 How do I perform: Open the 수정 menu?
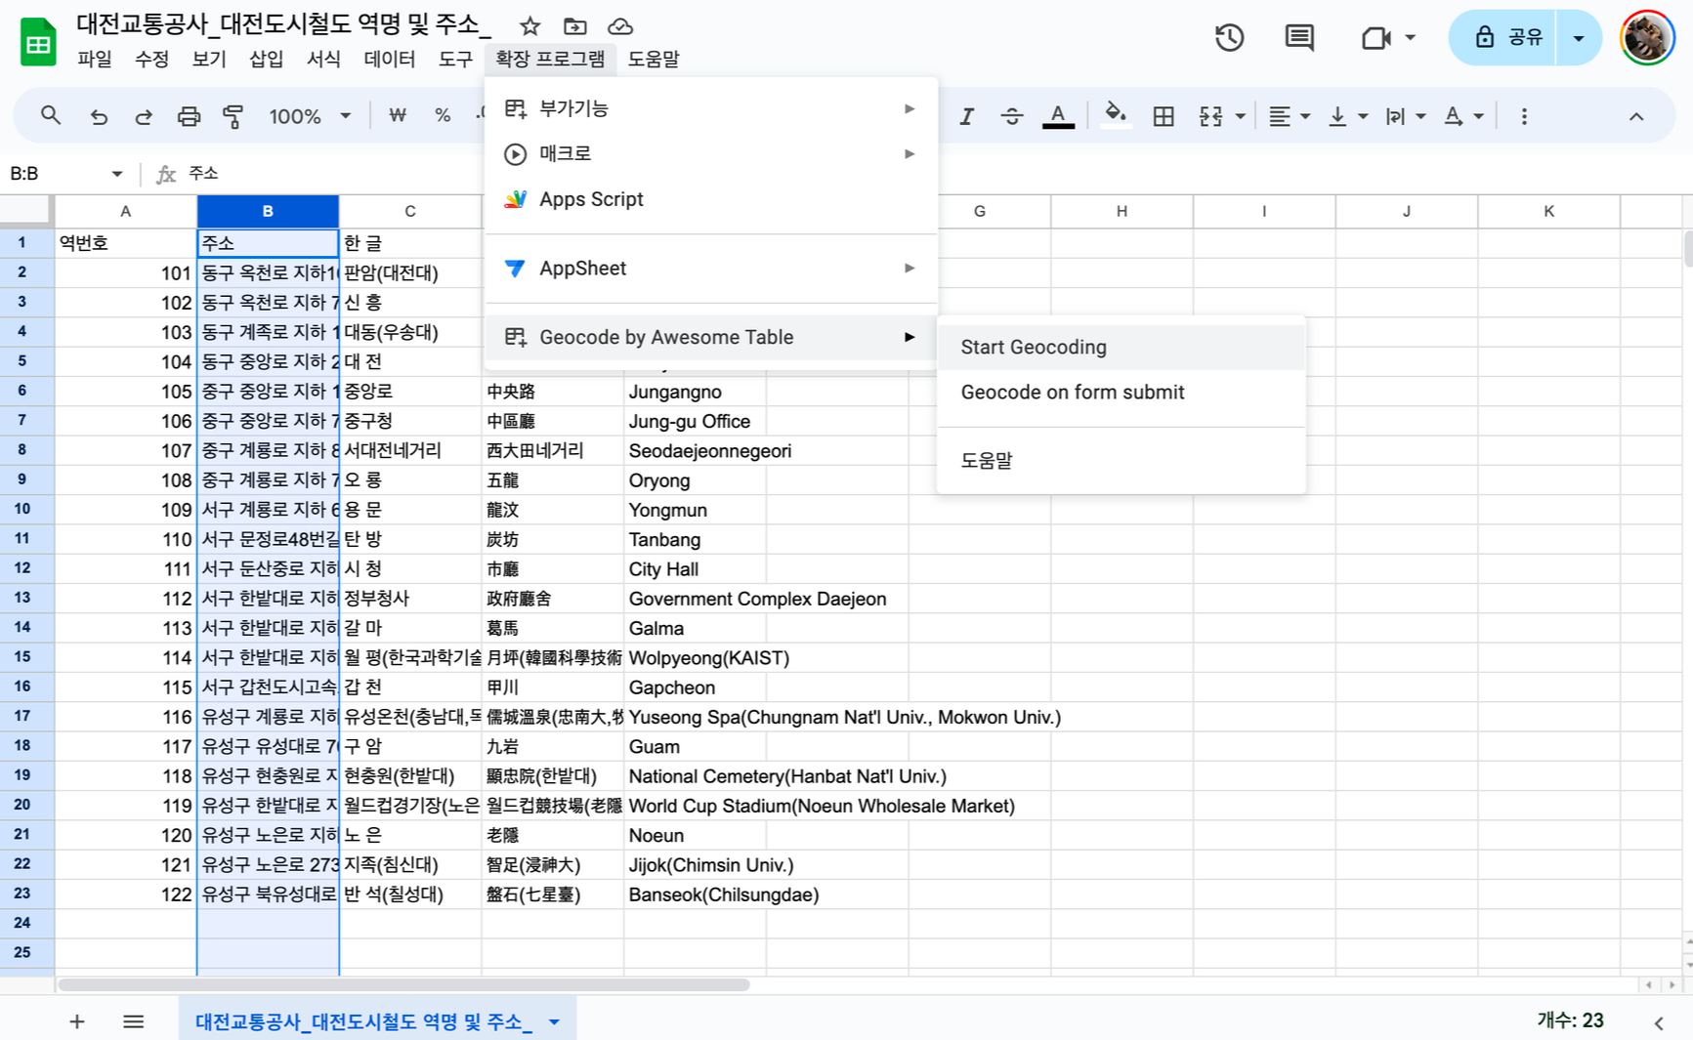[x=151, y=59]
